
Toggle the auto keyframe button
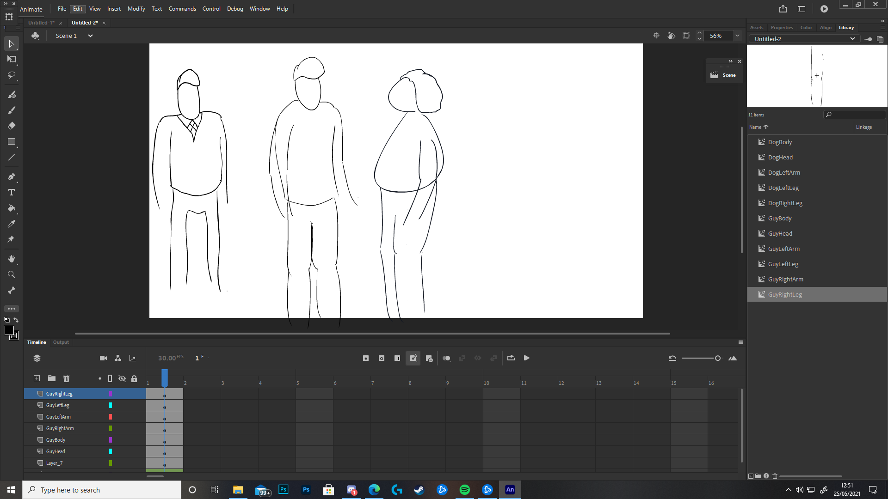(413, 358)
